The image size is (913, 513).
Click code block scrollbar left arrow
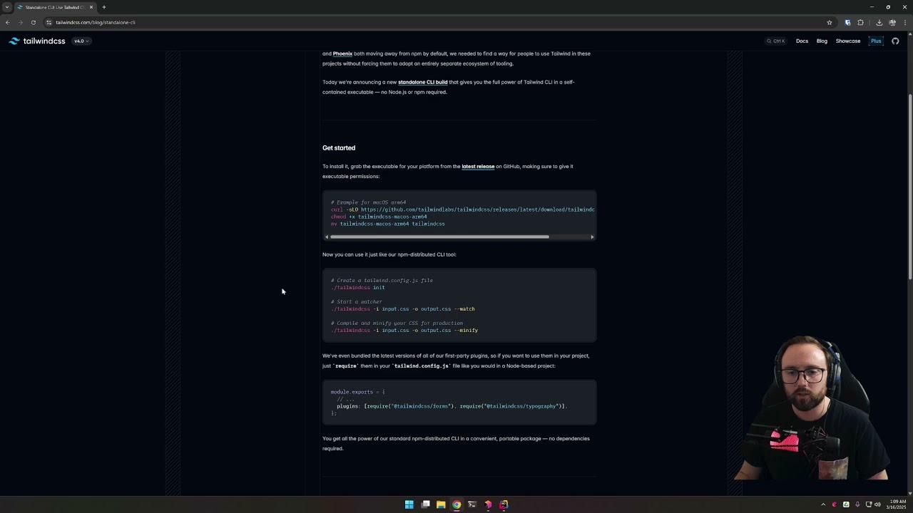tap(327, 237)
